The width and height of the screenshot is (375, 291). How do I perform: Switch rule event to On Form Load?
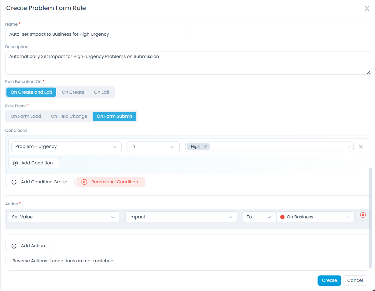[26, 116]
